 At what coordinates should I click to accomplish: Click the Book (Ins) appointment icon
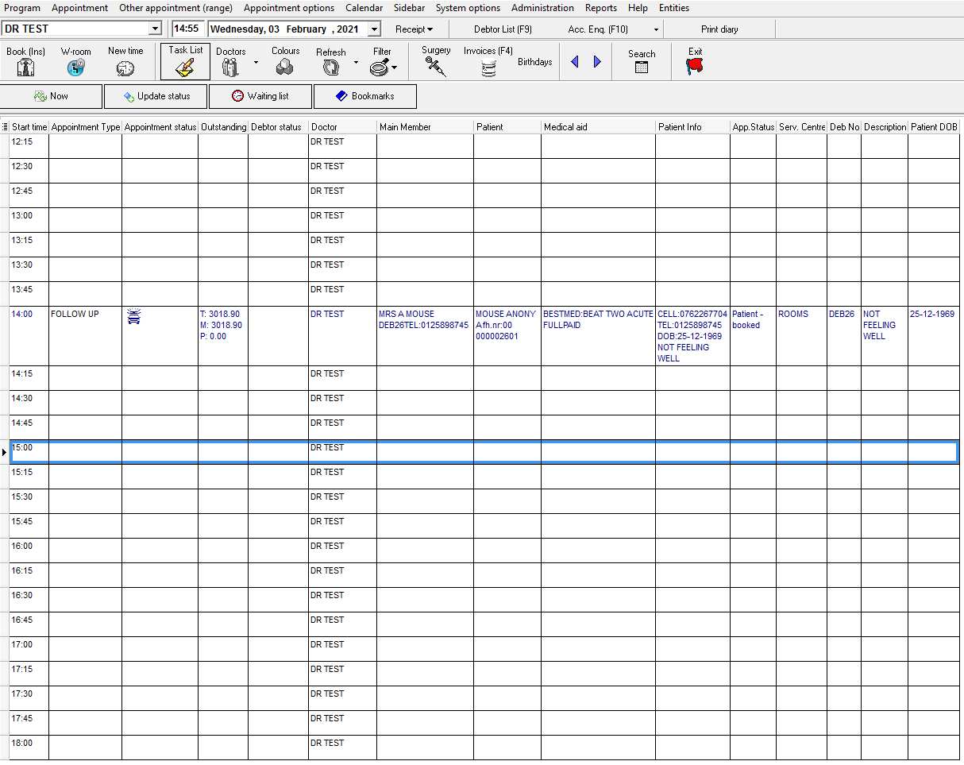[x=25, y=68]
